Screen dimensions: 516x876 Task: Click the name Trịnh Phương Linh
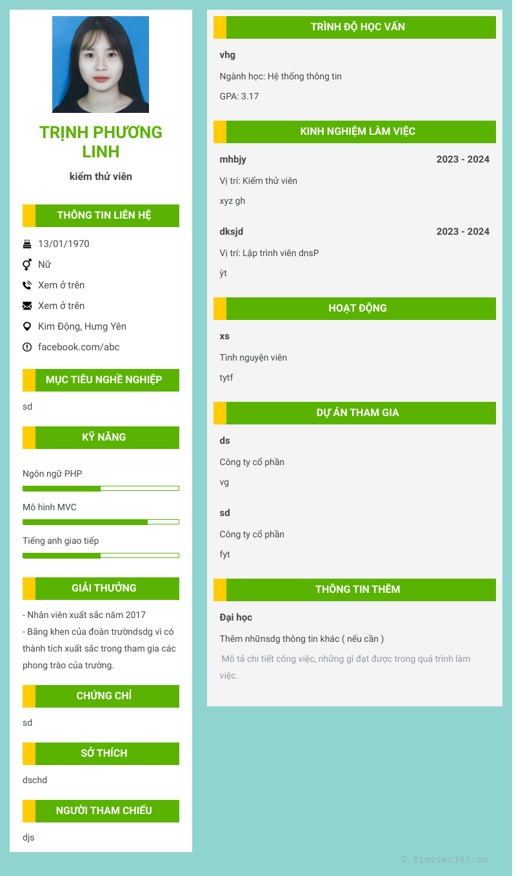101,141
